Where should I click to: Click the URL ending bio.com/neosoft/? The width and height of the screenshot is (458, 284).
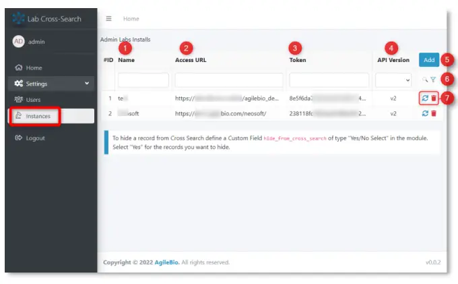pos(220,113)
